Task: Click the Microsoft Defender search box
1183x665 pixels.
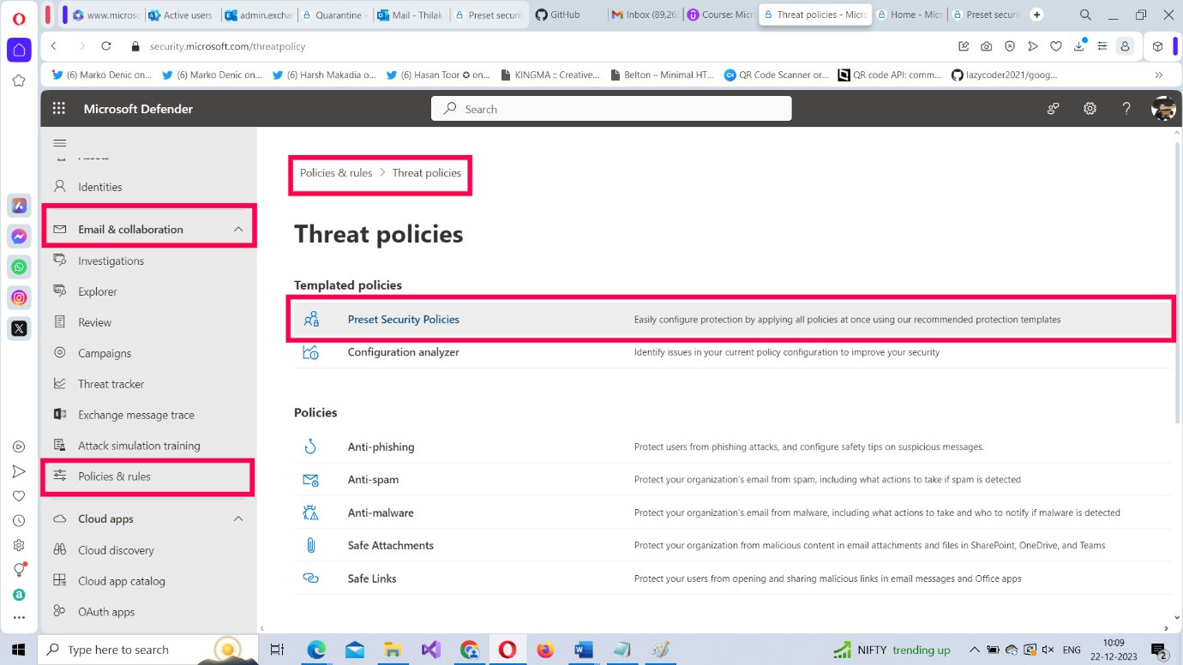Action: click(x=610, y=109)
